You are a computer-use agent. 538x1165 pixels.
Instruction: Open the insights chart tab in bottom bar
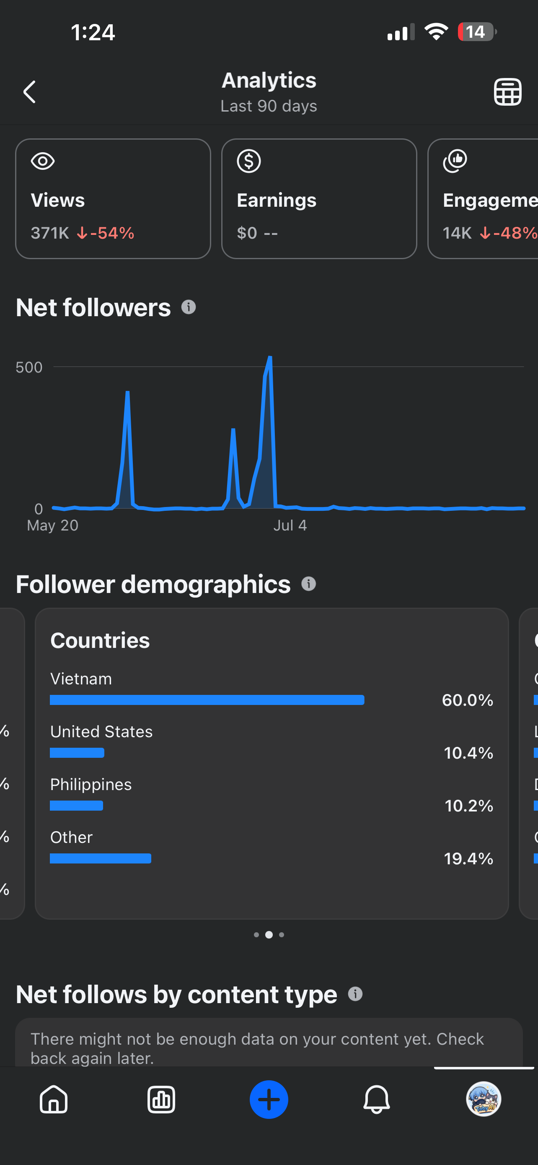click(x=161, y=1100)
